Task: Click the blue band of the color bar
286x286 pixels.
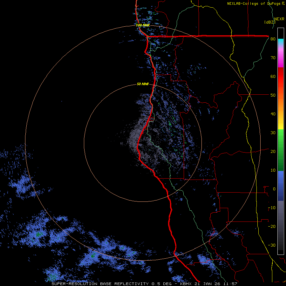Action: (x=281, y=186)
